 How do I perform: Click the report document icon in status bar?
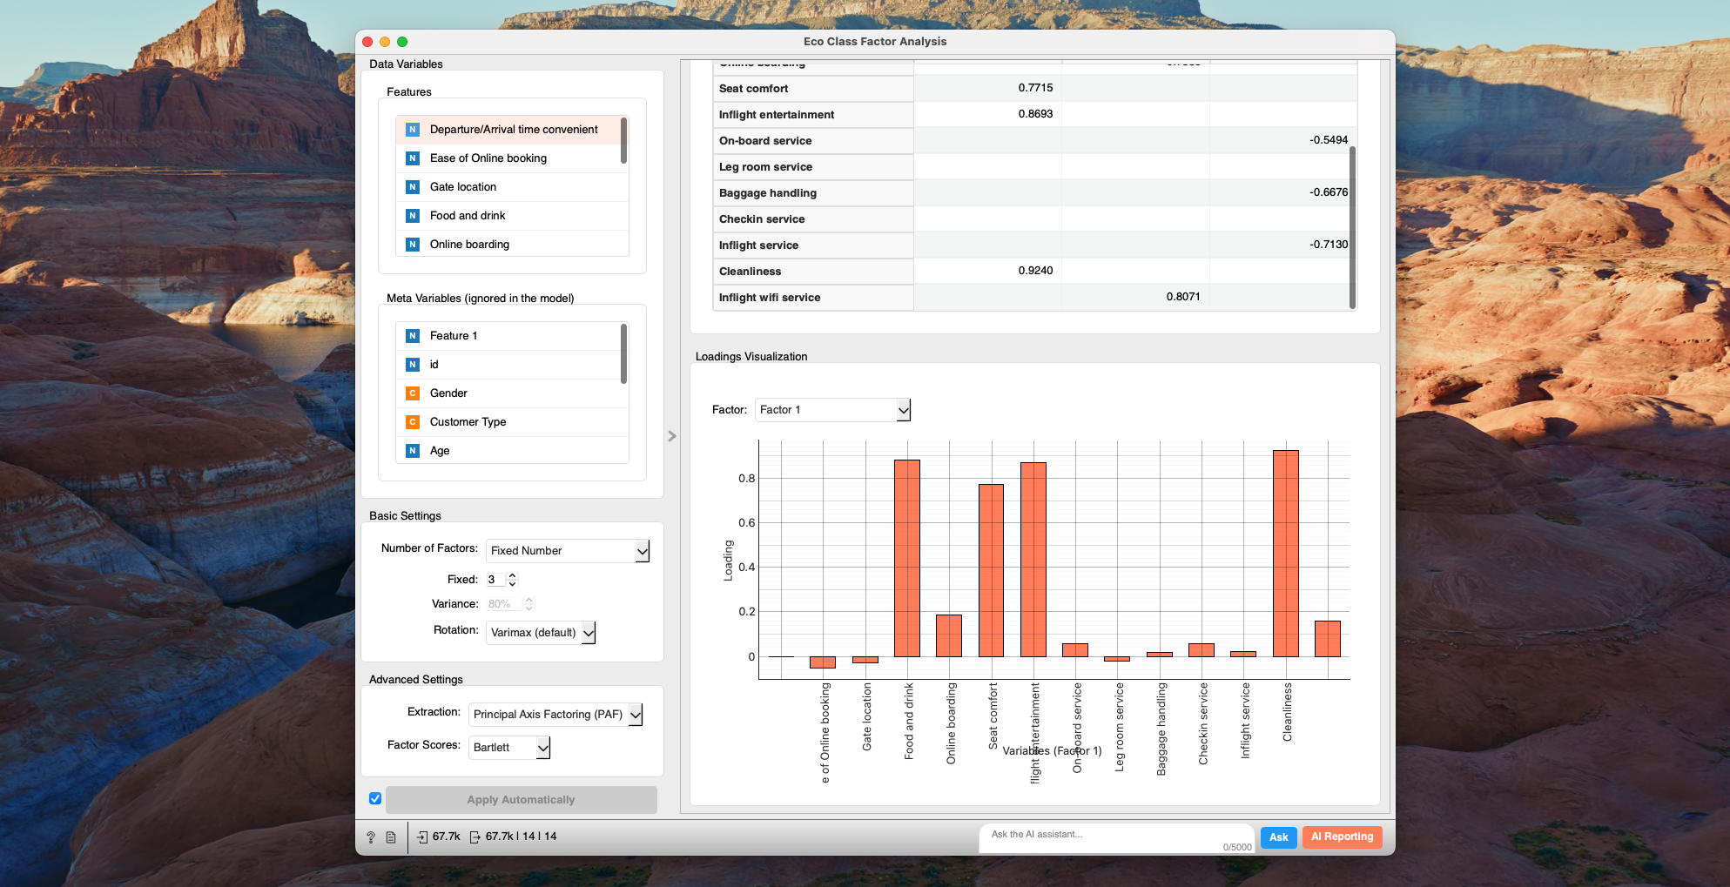(391, 837)
